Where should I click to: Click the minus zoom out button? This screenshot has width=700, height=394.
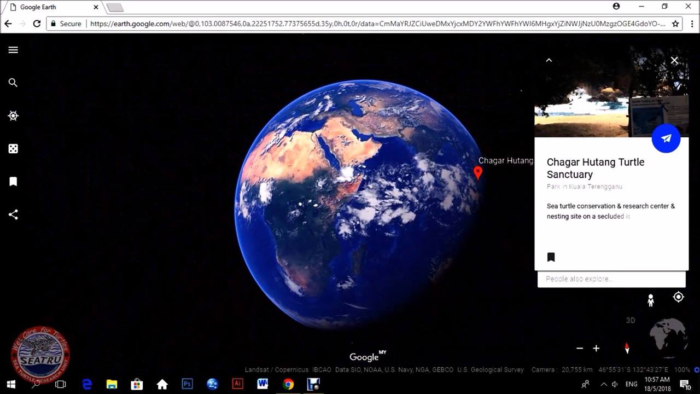580,348
